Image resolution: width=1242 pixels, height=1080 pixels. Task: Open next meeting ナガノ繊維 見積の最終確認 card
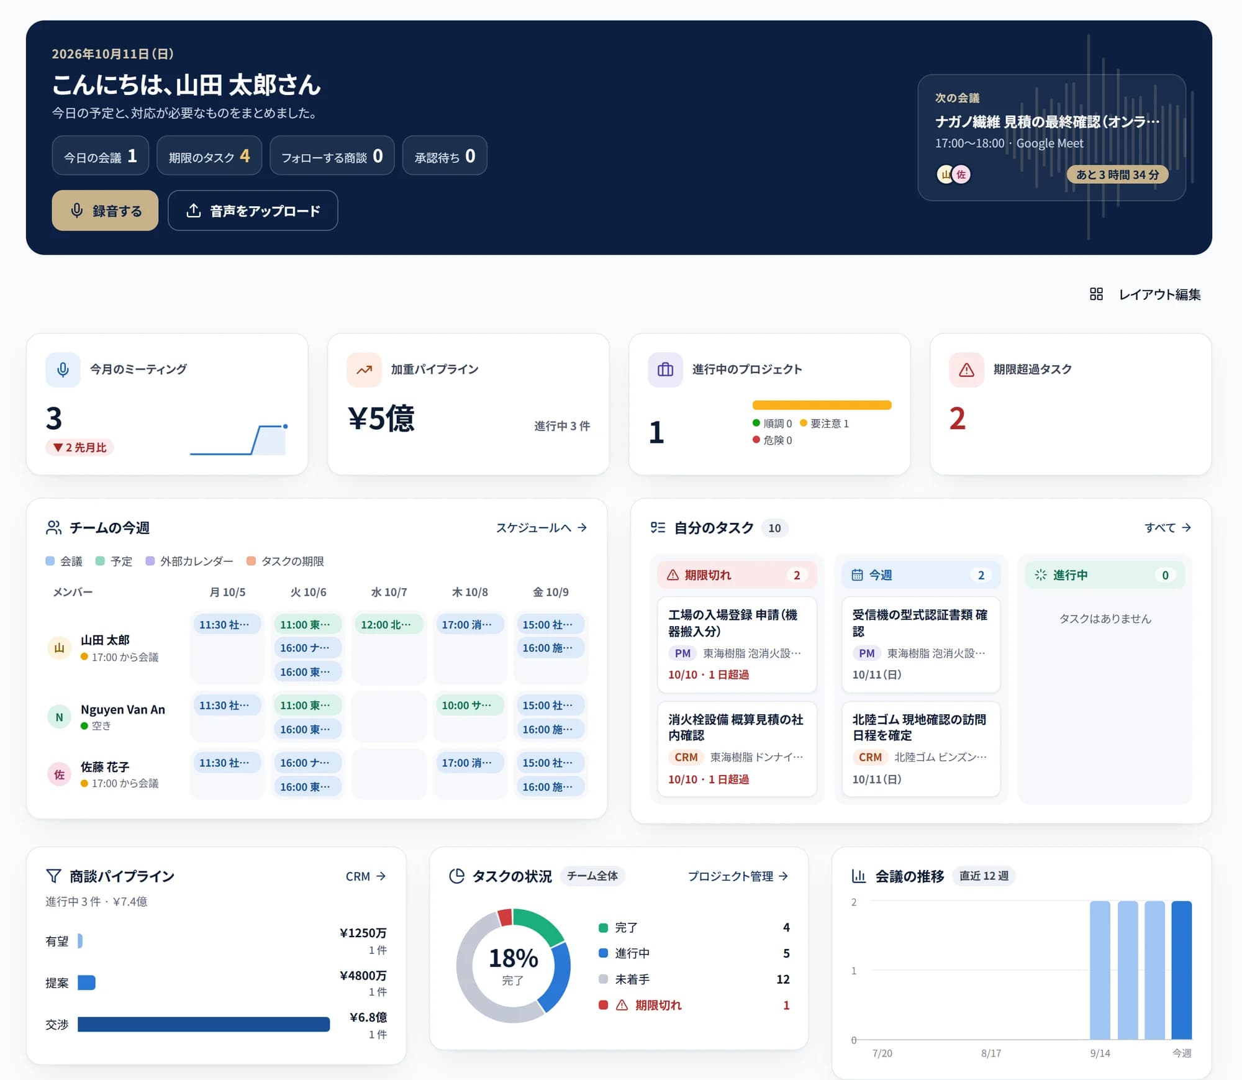pos(1051,137)
